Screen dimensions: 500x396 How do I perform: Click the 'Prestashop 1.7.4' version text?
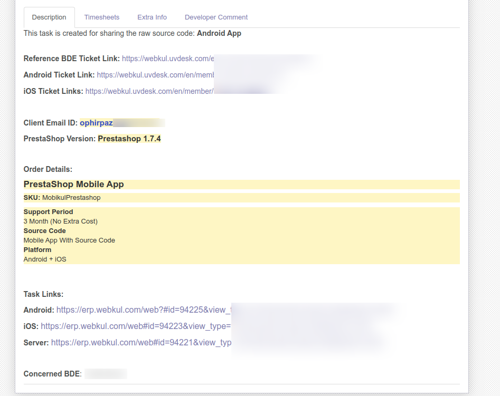coord(129,139)
